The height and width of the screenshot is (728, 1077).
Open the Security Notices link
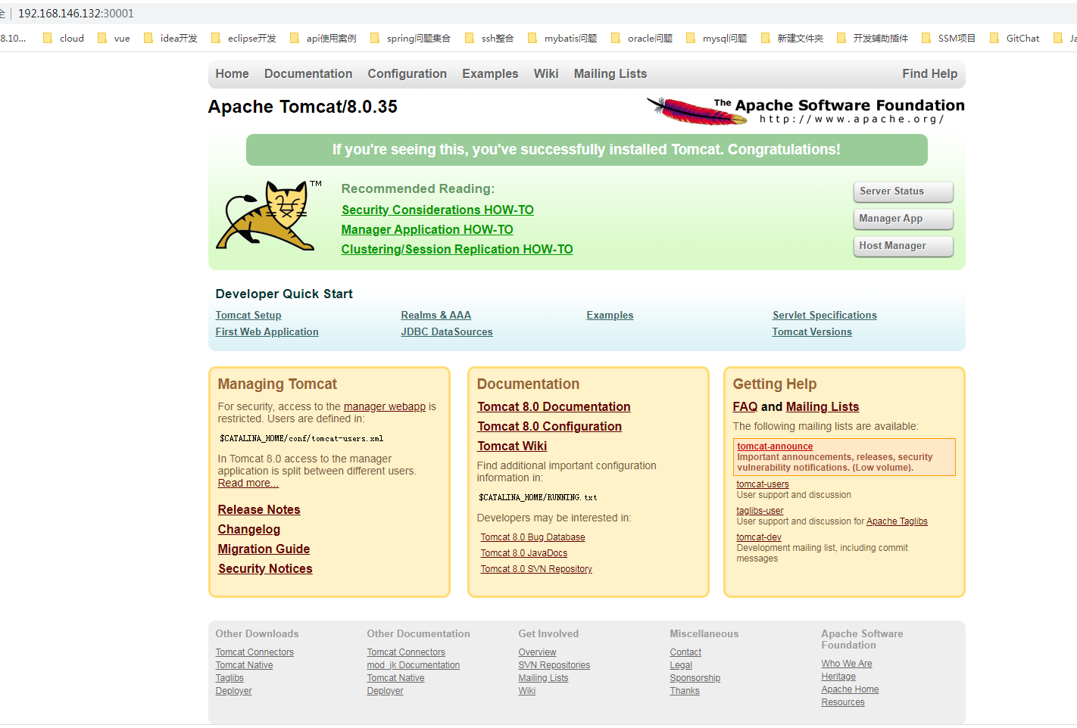pyautogui.click(x=265, y=568)
